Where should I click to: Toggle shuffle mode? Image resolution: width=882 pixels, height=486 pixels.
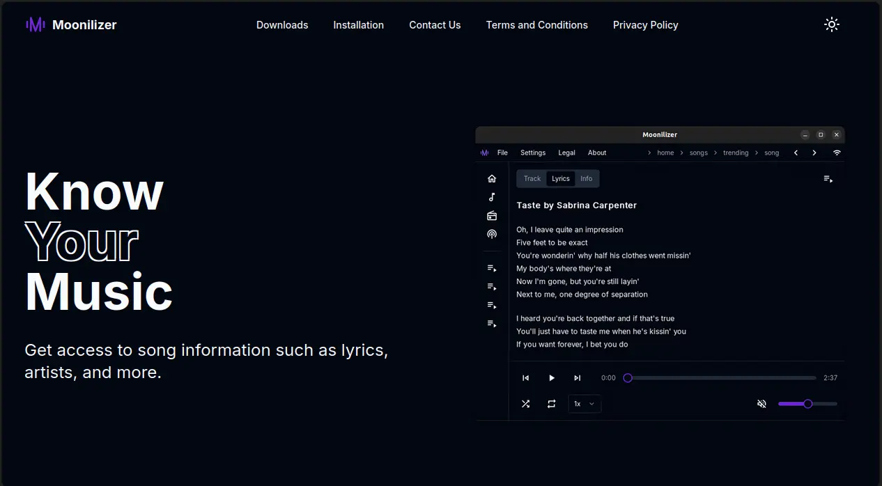(x=526, y=404)
